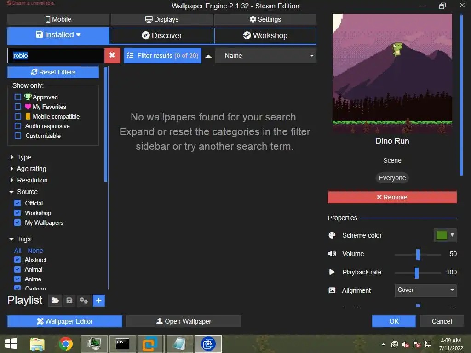Collapse the Tags filter section

tap(20, 239)
